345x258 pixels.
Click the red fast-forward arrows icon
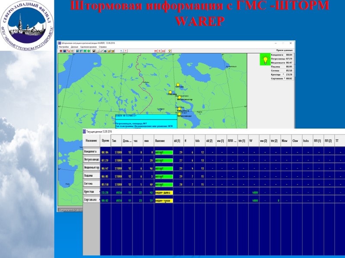point(156,51)
